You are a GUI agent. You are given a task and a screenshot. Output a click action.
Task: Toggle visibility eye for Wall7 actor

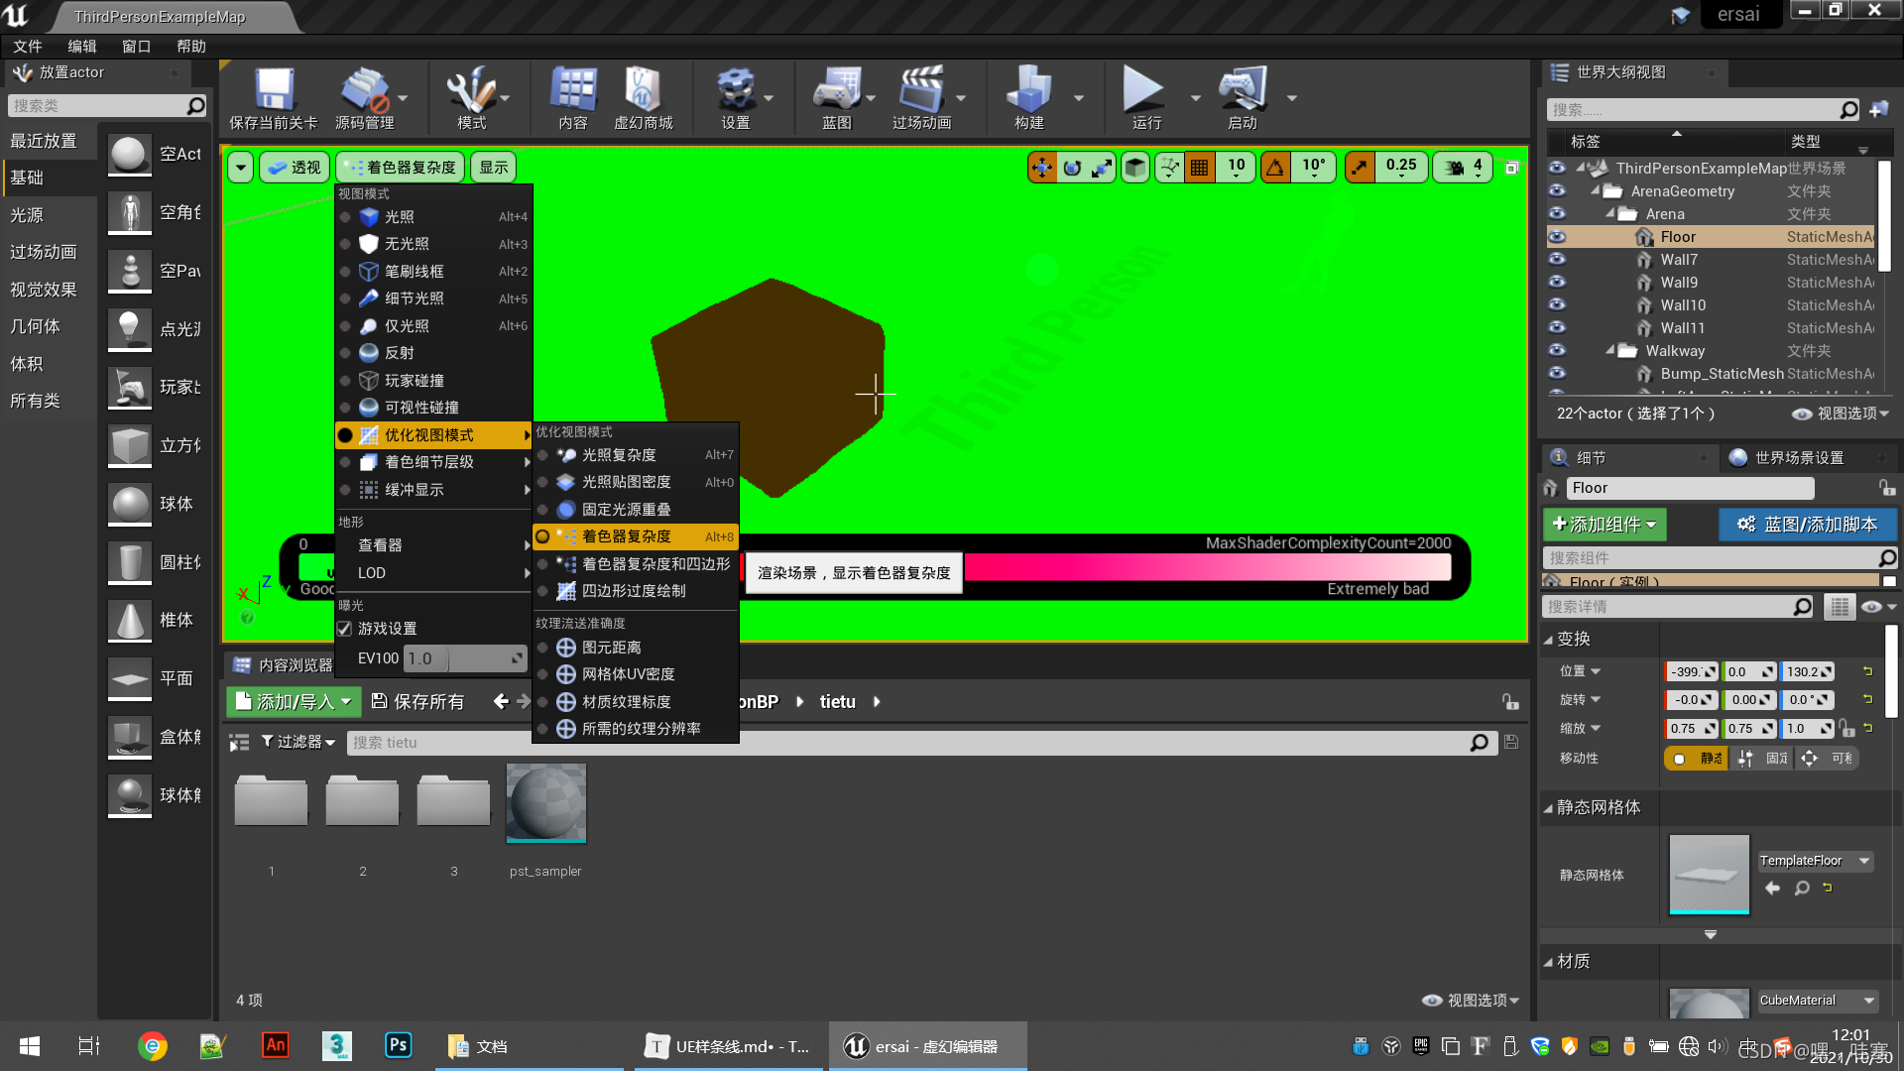[x=1557, y=260]
